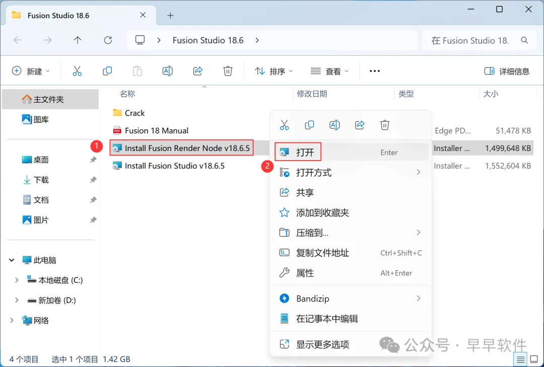Open the 打开方式 submenu

pyautogui.click(x=351, y=172)
